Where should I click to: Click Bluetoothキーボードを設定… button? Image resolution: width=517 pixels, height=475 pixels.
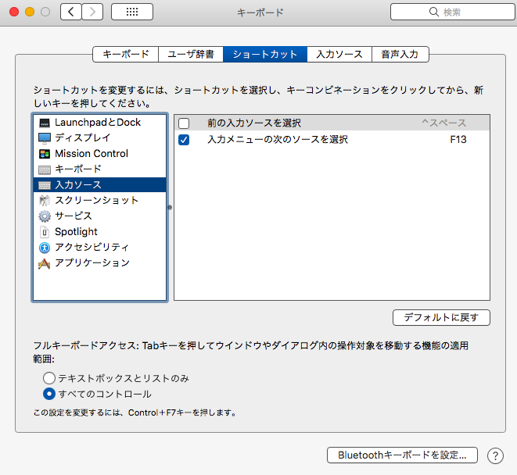pos(402,455)
